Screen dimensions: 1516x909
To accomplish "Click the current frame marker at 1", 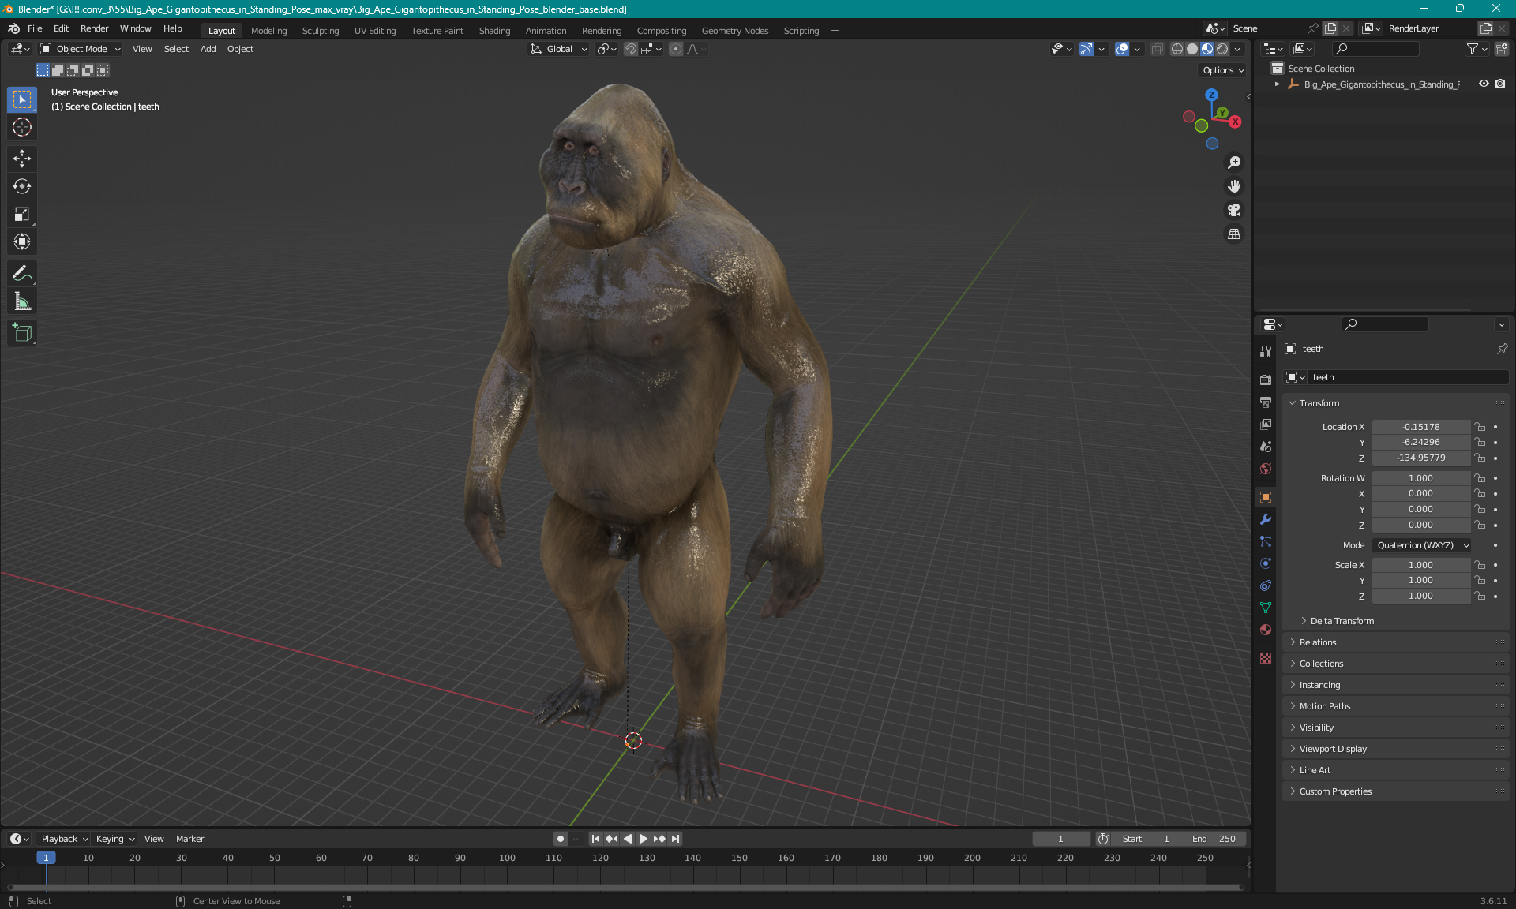I will [46, 858].
